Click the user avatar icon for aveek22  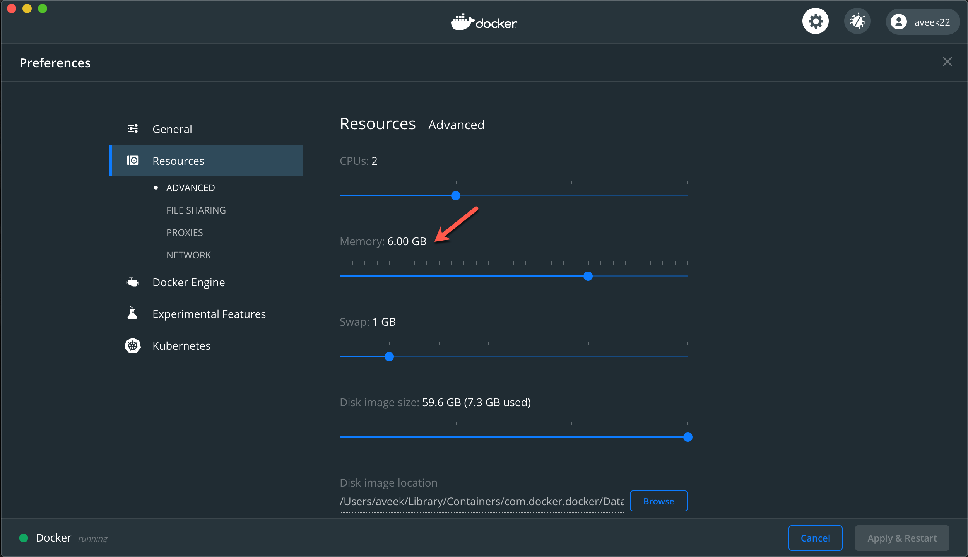point(898,22)
